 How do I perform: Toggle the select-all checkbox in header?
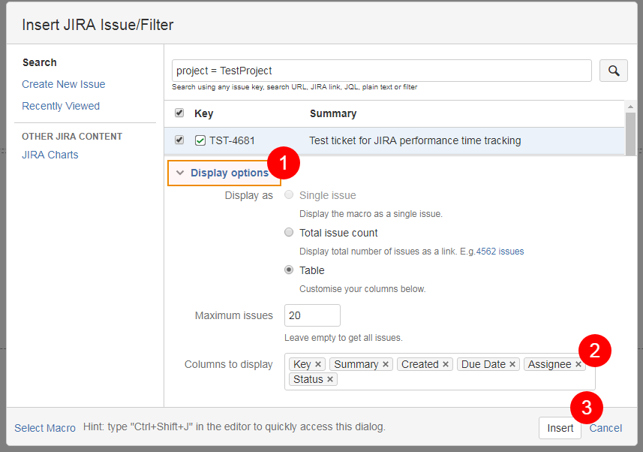coord(179,113)
